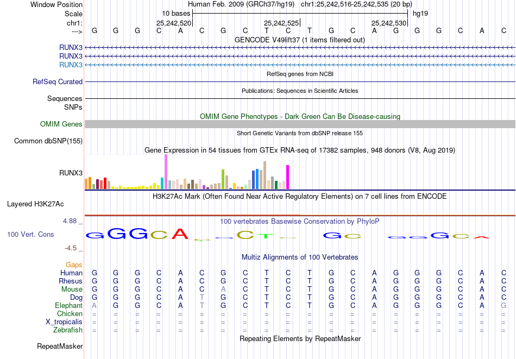Screen dimensions: 516x359
Task: Click the H3K27Ac Mark track title
Action: click(300, 197)
